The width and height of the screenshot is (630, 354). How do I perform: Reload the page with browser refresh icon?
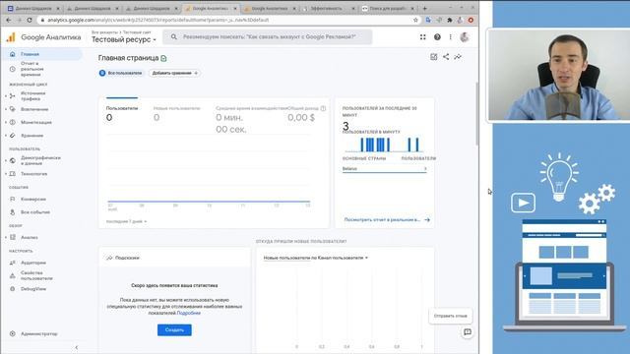(30, 20)
